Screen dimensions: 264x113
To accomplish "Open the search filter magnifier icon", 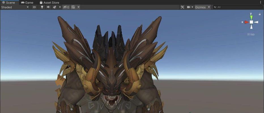I will (215, 7).
